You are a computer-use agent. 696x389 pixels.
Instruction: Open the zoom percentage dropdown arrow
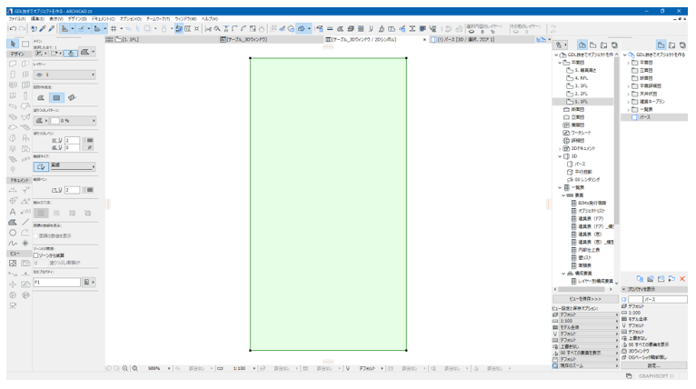(x=169, y=368)
